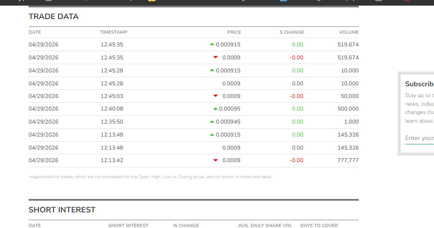
Task: Click the date in the 12:40:08 row
Action: point(43,109)
